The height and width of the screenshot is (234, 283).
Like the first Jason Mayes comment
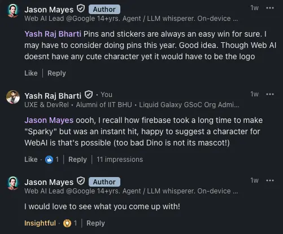tap(31, 73)
